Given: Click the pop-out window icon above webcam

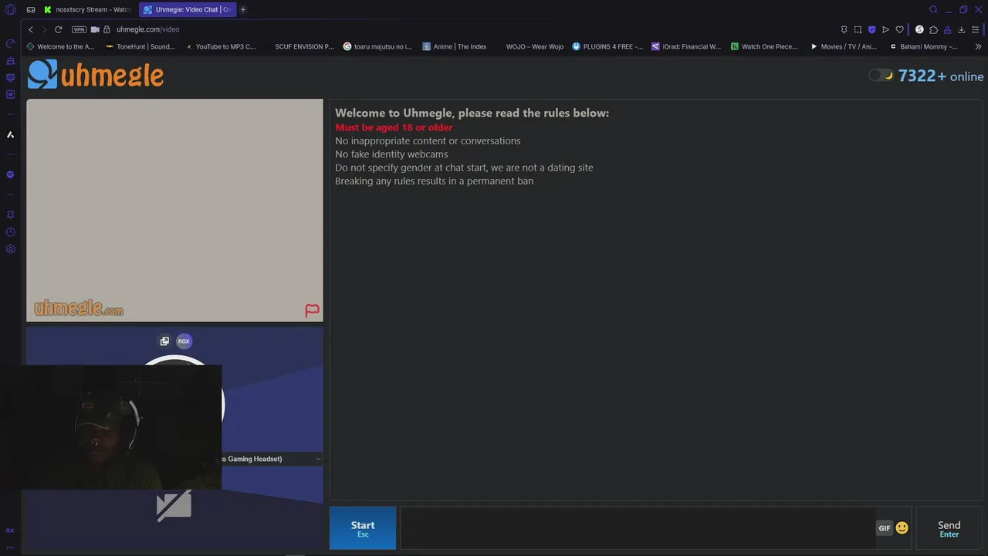Looking at the screenshot, I should pyautogui.click(x=164, y=341).
